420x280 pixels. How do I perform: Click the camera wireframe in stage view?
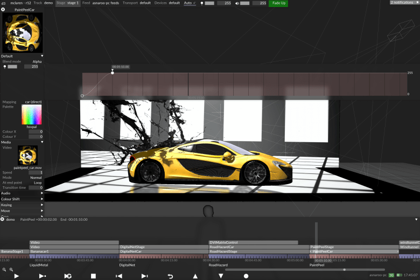coord(401,31)
